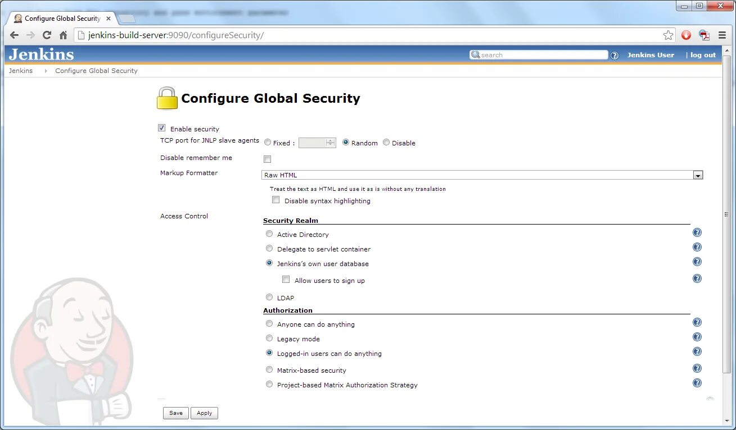Select Anyone can do anything authorization
The width and height of the screenshot is (736, 430).
[x=269, y=323]
